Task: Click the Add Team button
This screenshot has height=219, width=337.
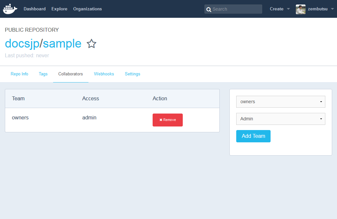Action: coord(253,136)
